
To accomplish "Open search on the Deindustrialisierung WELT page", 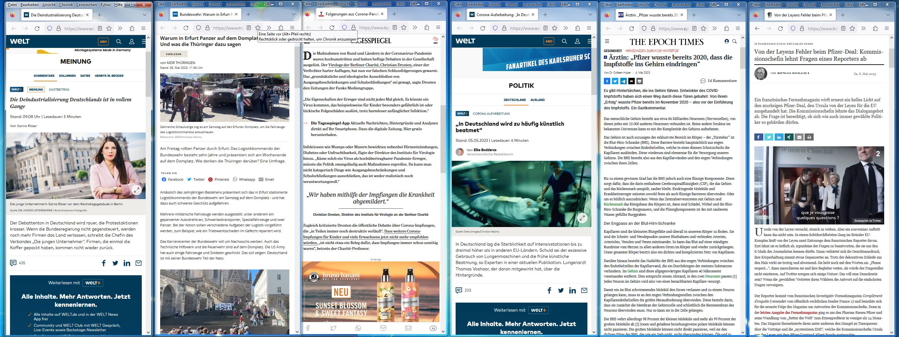I will coord(119,41).
